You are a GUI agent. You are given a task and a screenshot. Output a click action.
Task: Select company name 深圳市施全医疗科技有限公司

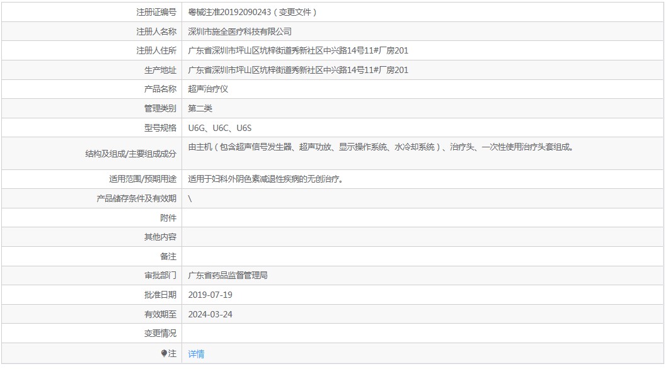(x=240, y=31)
